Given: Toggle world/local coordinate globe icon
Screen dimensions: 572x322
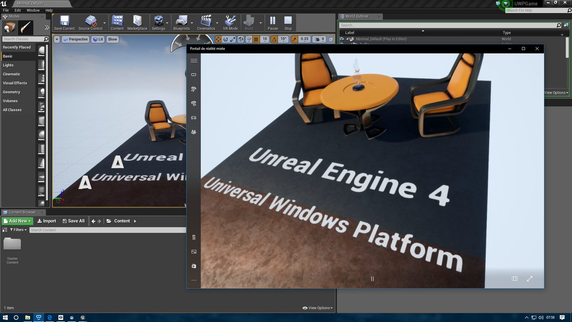Looking at the screenshot, I should point(241,39).
